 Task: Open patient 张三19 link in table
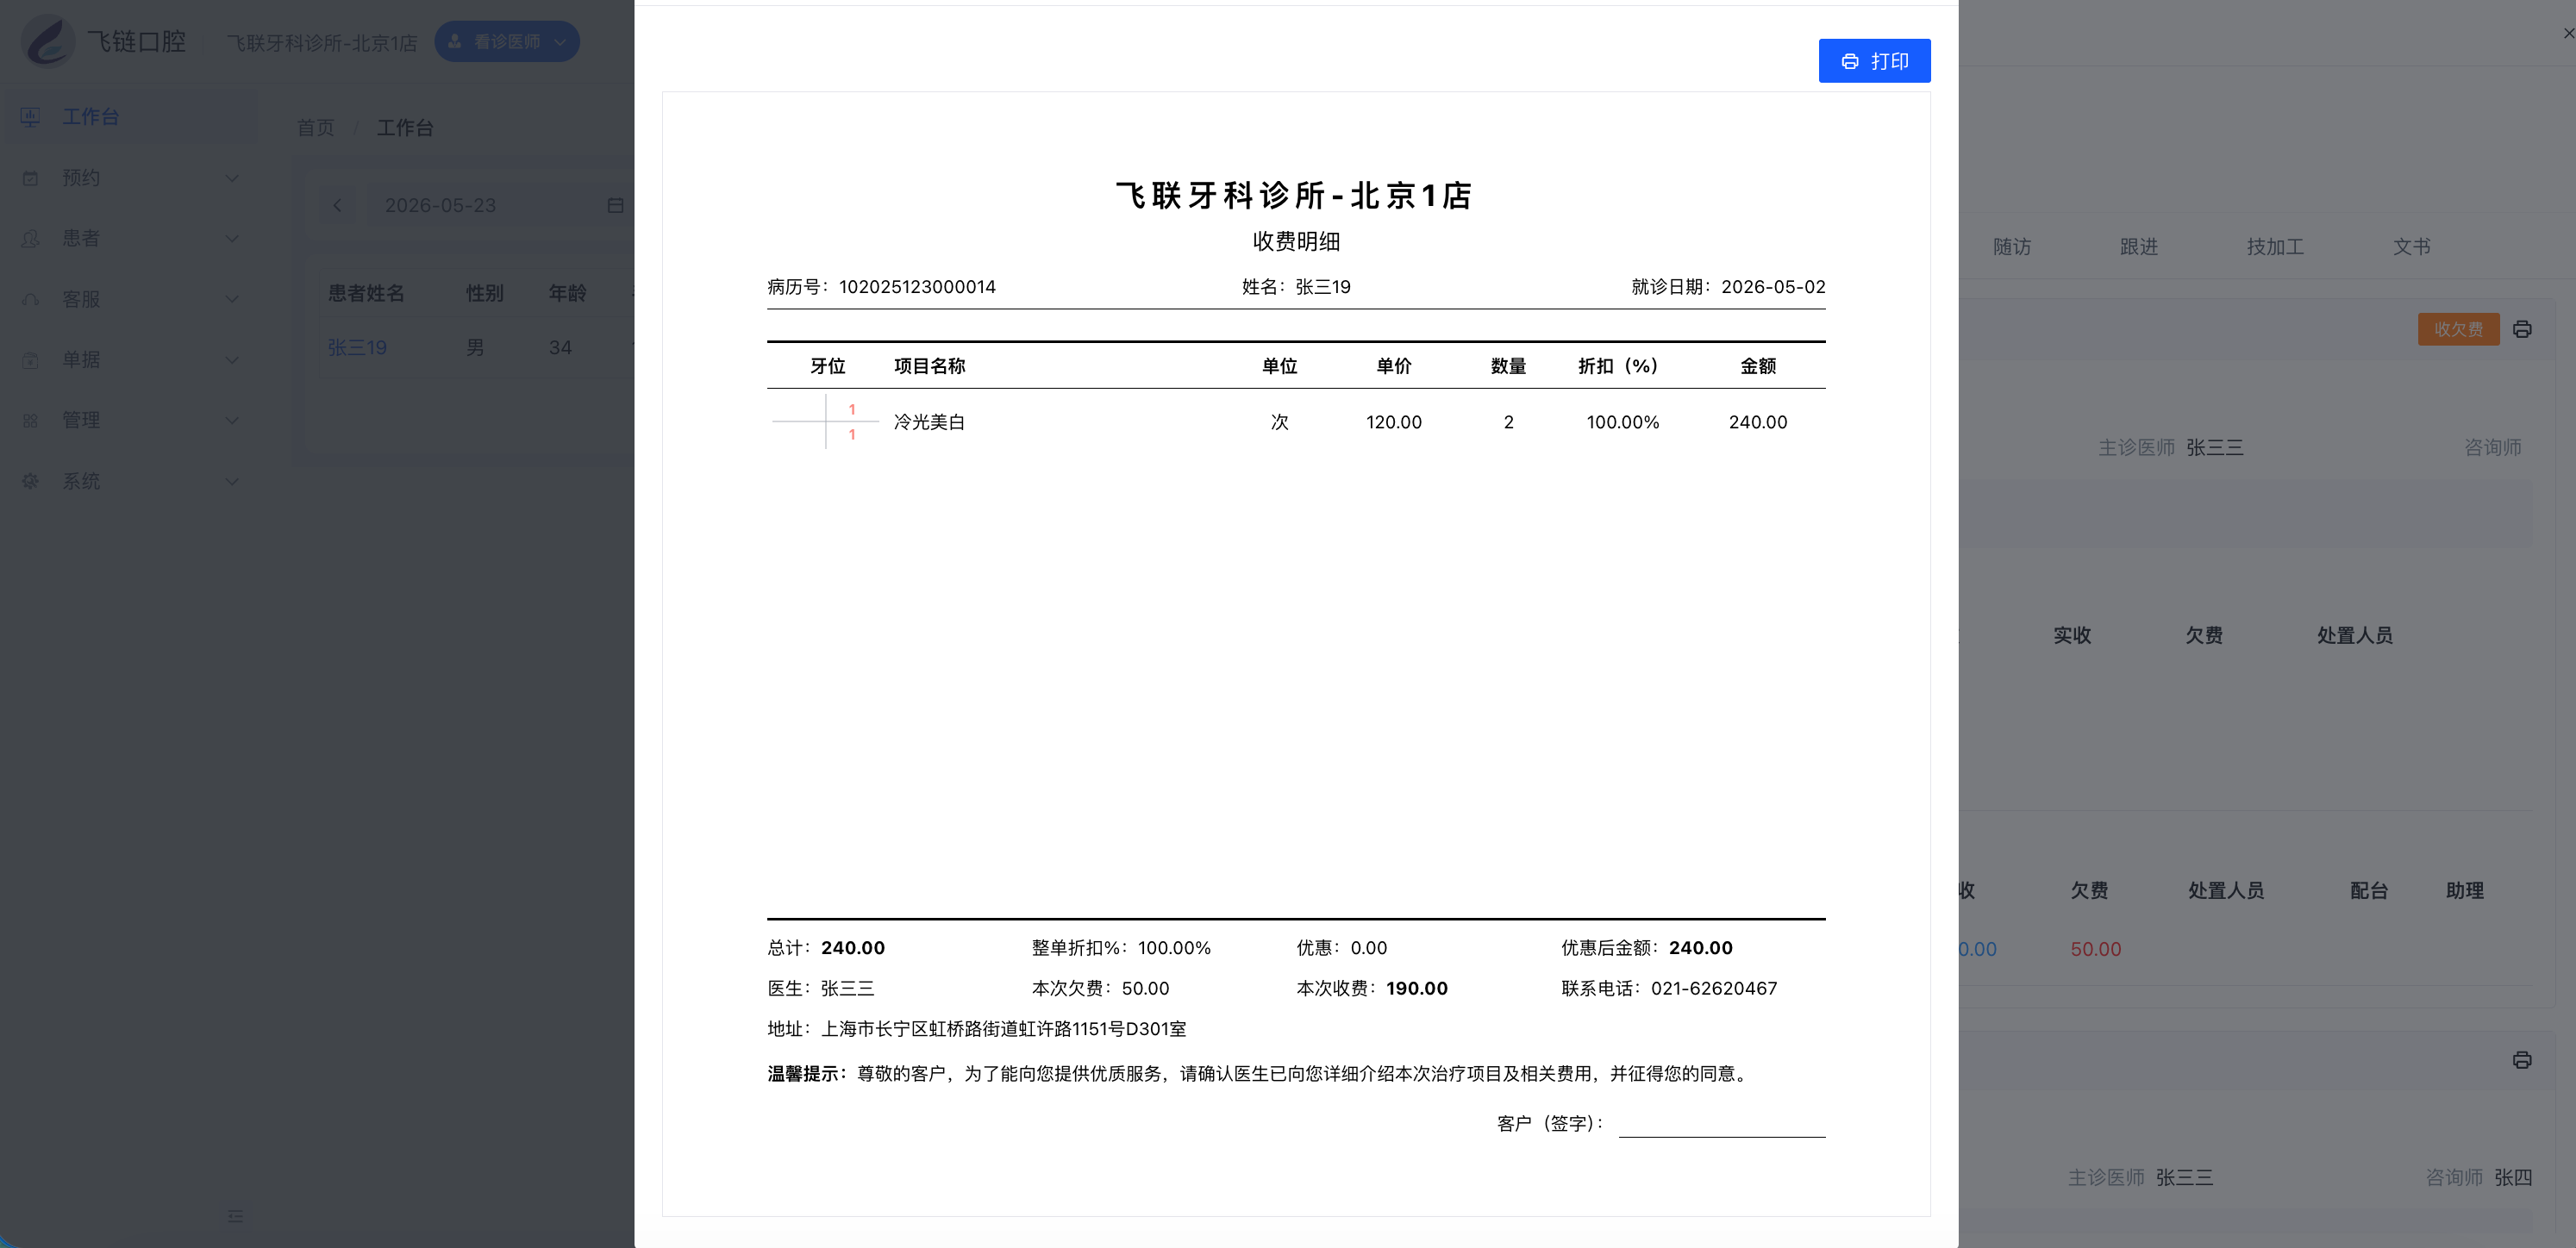(357, 348)
